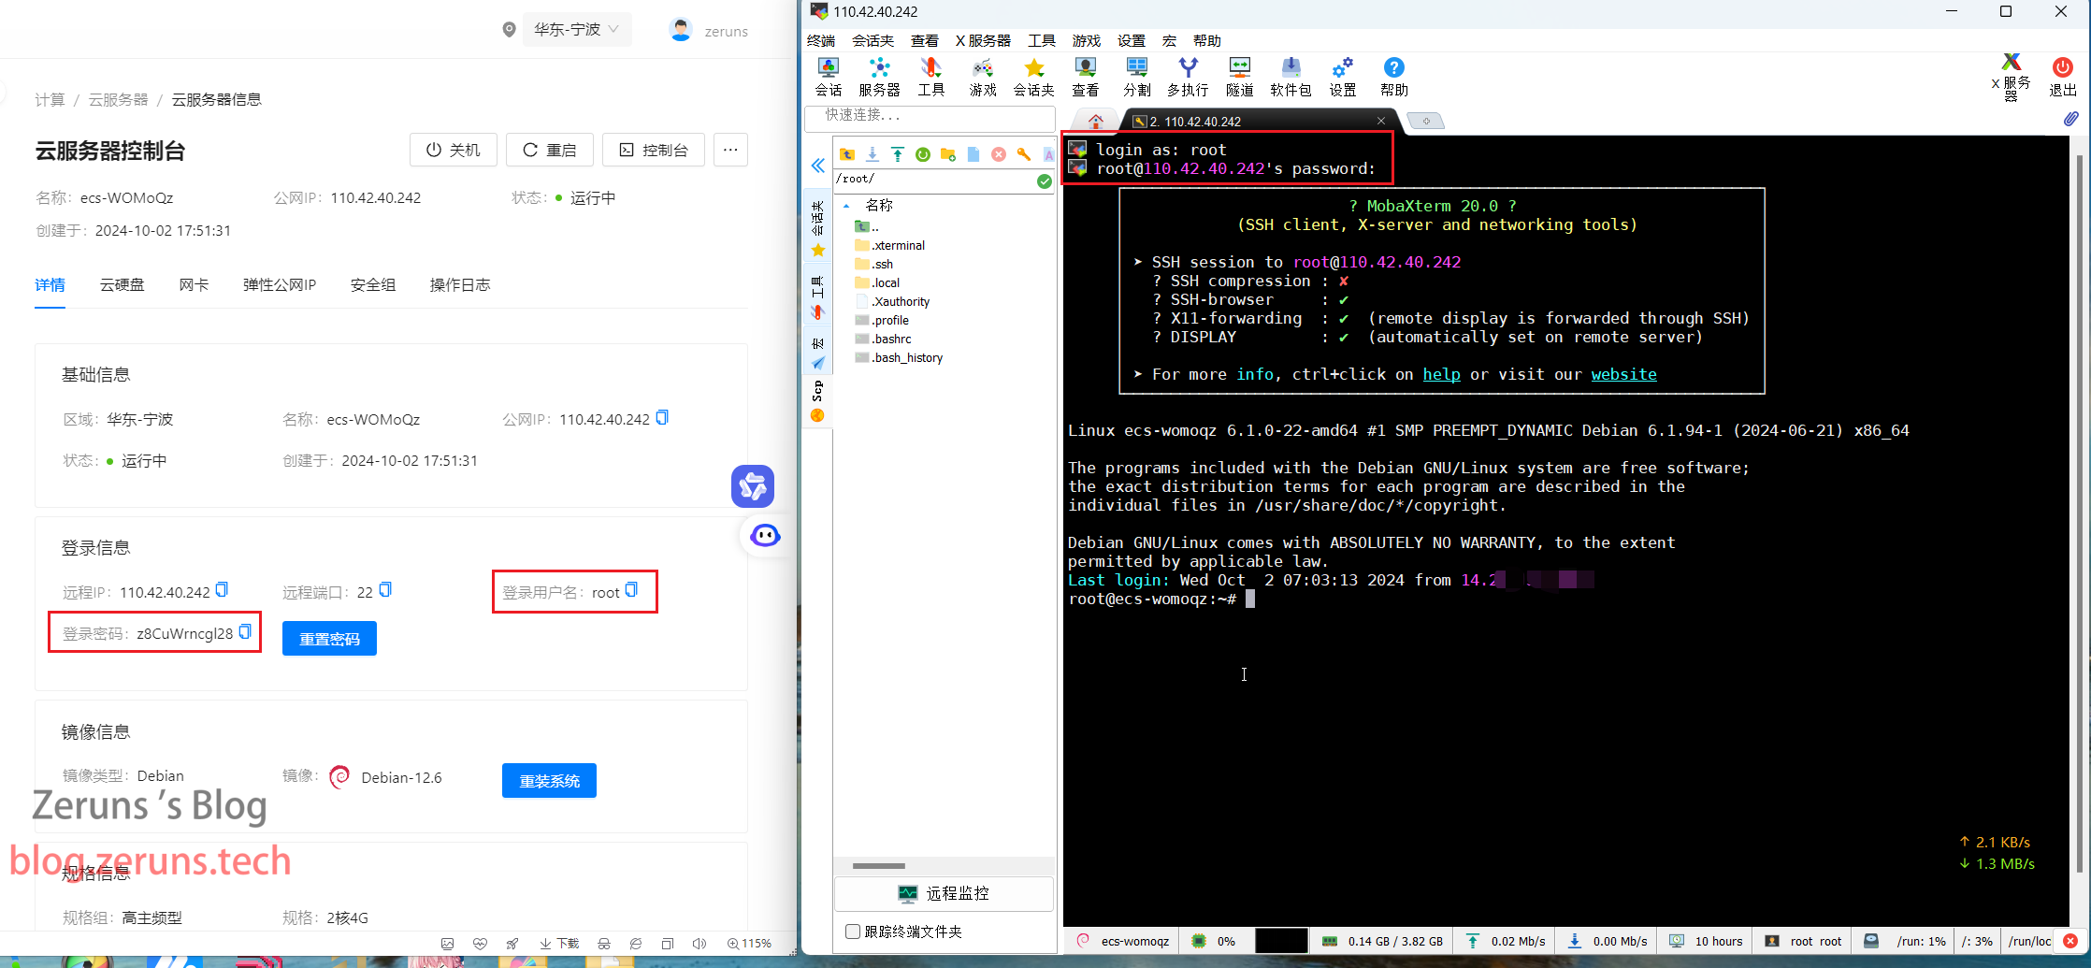2091x968 pixels.
Task: Create new file icon in SFTP toolbar
Action: [973, 154]
